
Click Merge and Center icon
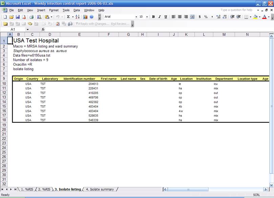tap(192, 17)
